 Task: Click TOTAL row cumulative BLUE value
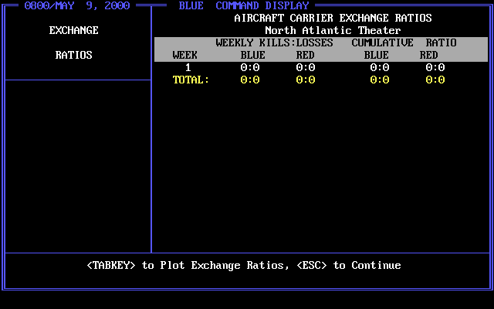(380, 80)
